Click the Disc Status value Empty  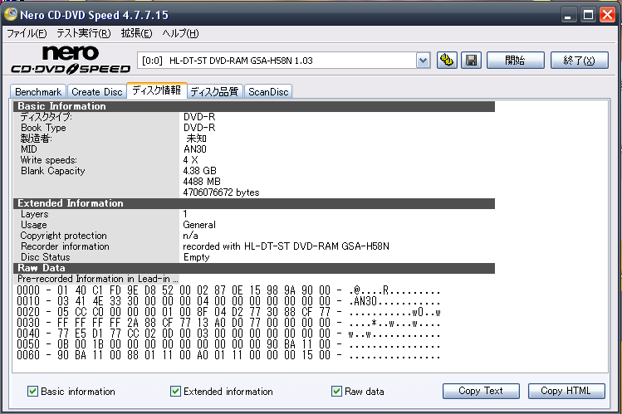pos(196,257)
